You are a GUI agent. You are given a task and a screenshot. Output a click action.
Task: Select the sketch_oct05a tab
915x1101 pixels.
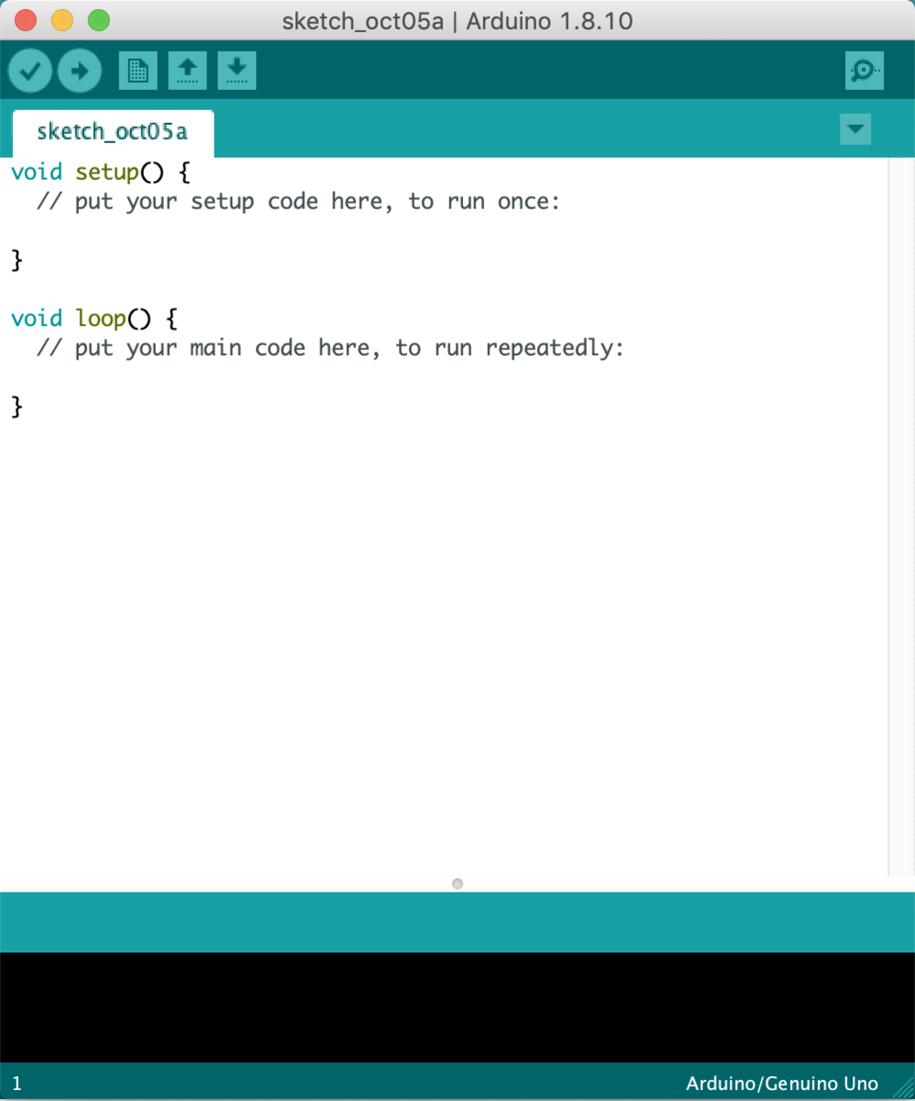point(112,132)
